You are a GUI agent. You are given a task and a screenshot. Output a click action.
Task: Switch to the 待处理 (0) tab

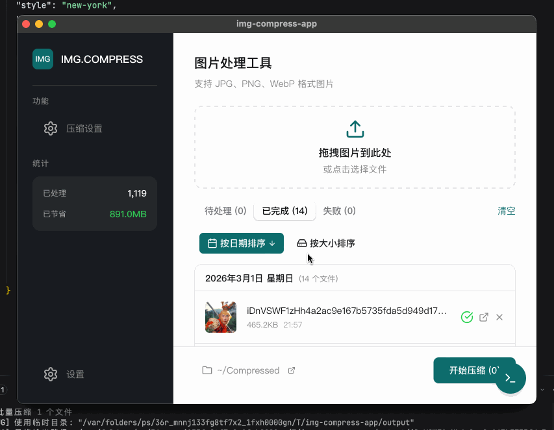(225, 211)
